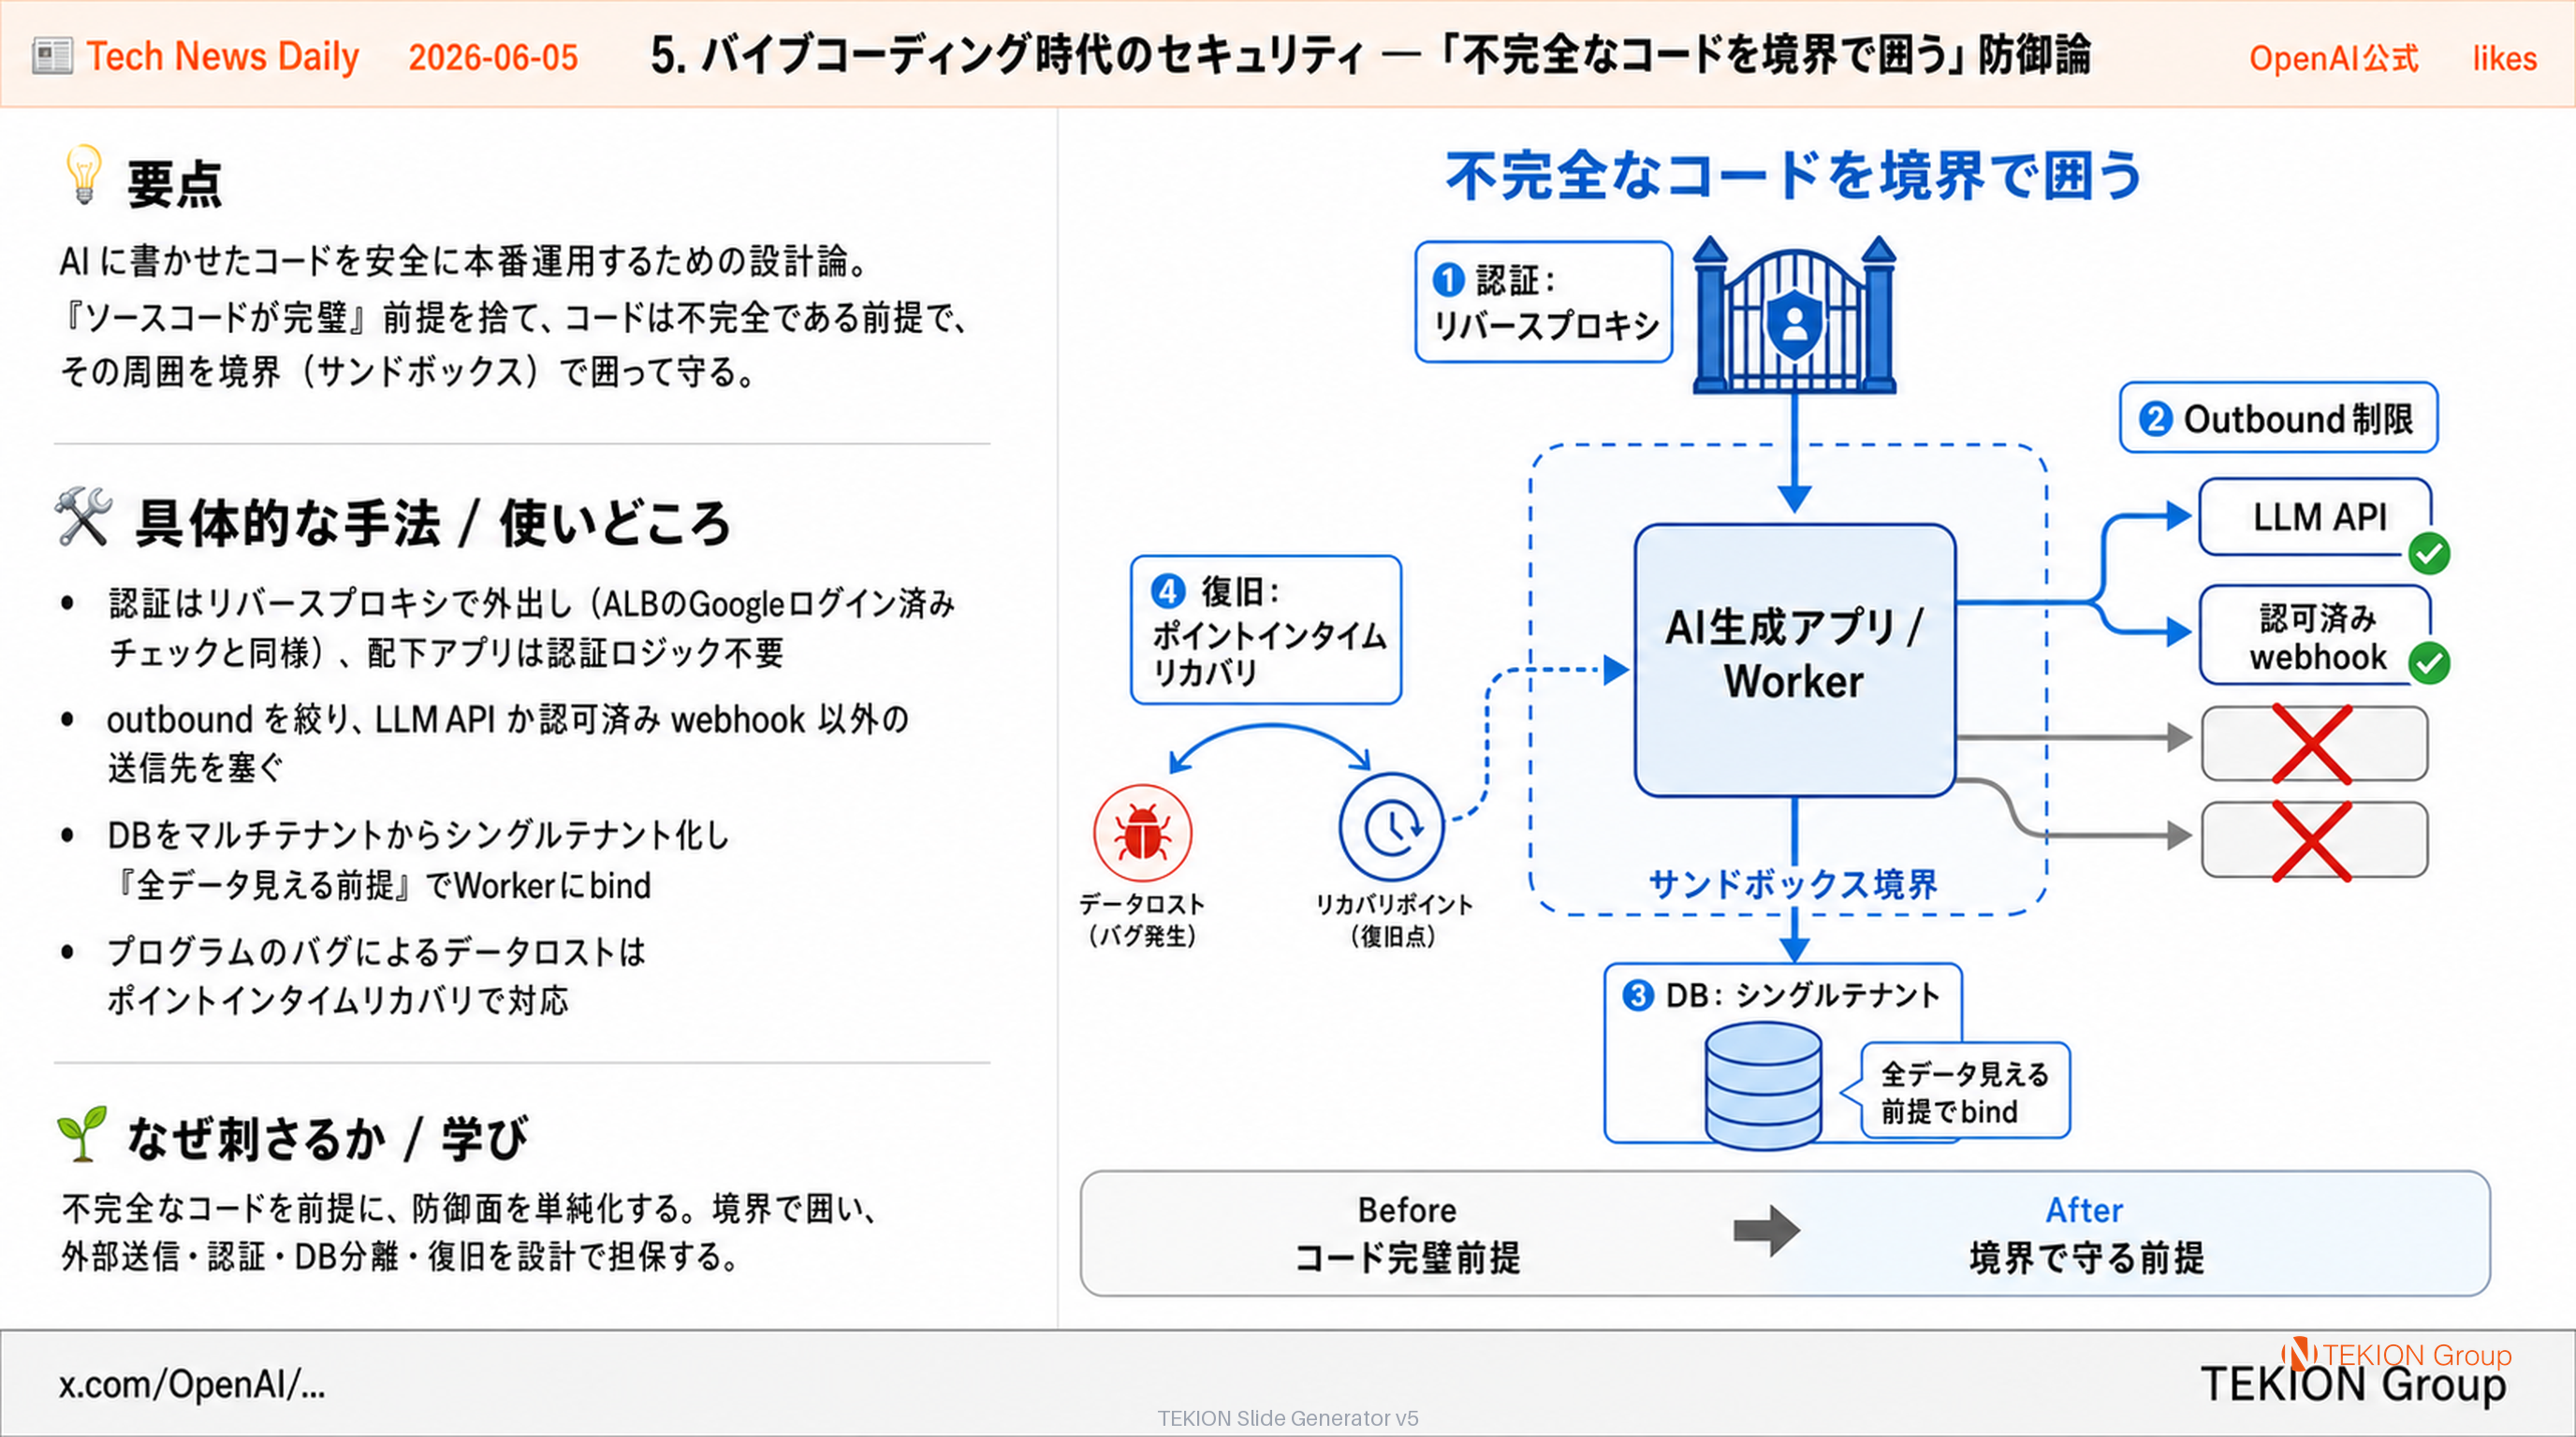
Task: Click the slide title 5. バイブコーディング時代のセキュリティ
Action: tap(1370, 55)
